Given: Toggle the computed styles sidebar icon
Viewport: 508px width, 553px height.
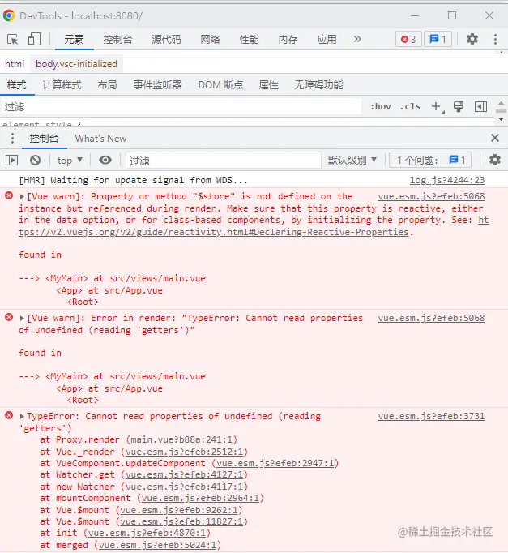Looking at the screenshot, I should click(x=480, y=106).
